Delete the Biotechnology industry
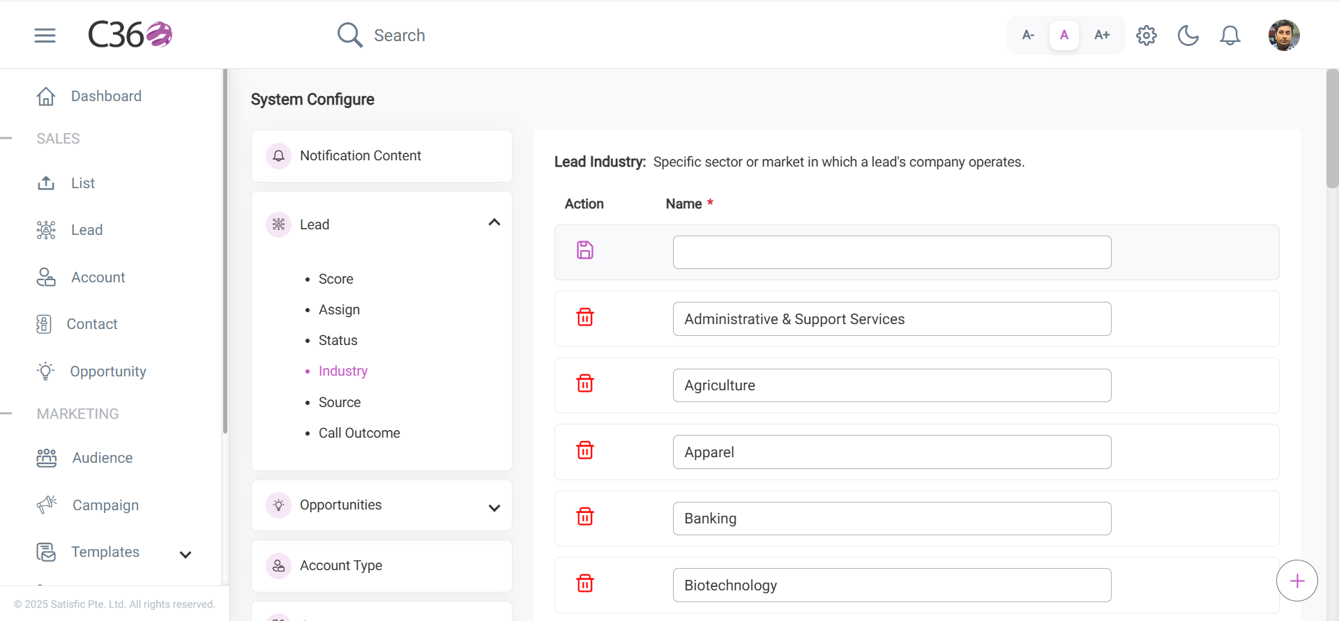 585,583
